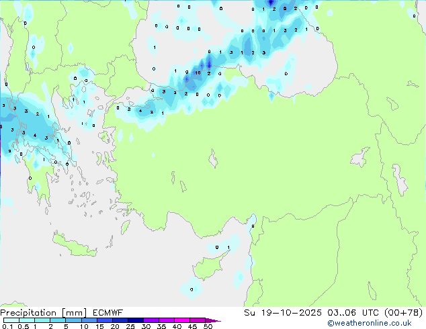Click the 1 to 2 mm legend swatch
Image resolution: width=426 pixels, height=329 pixels.
tap(42, 320)
